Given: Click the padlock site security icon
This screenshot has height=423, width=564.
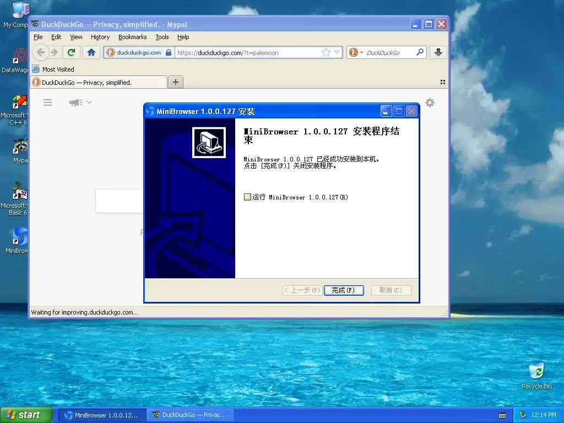Looking at the screenshot, I should (169, 52).
